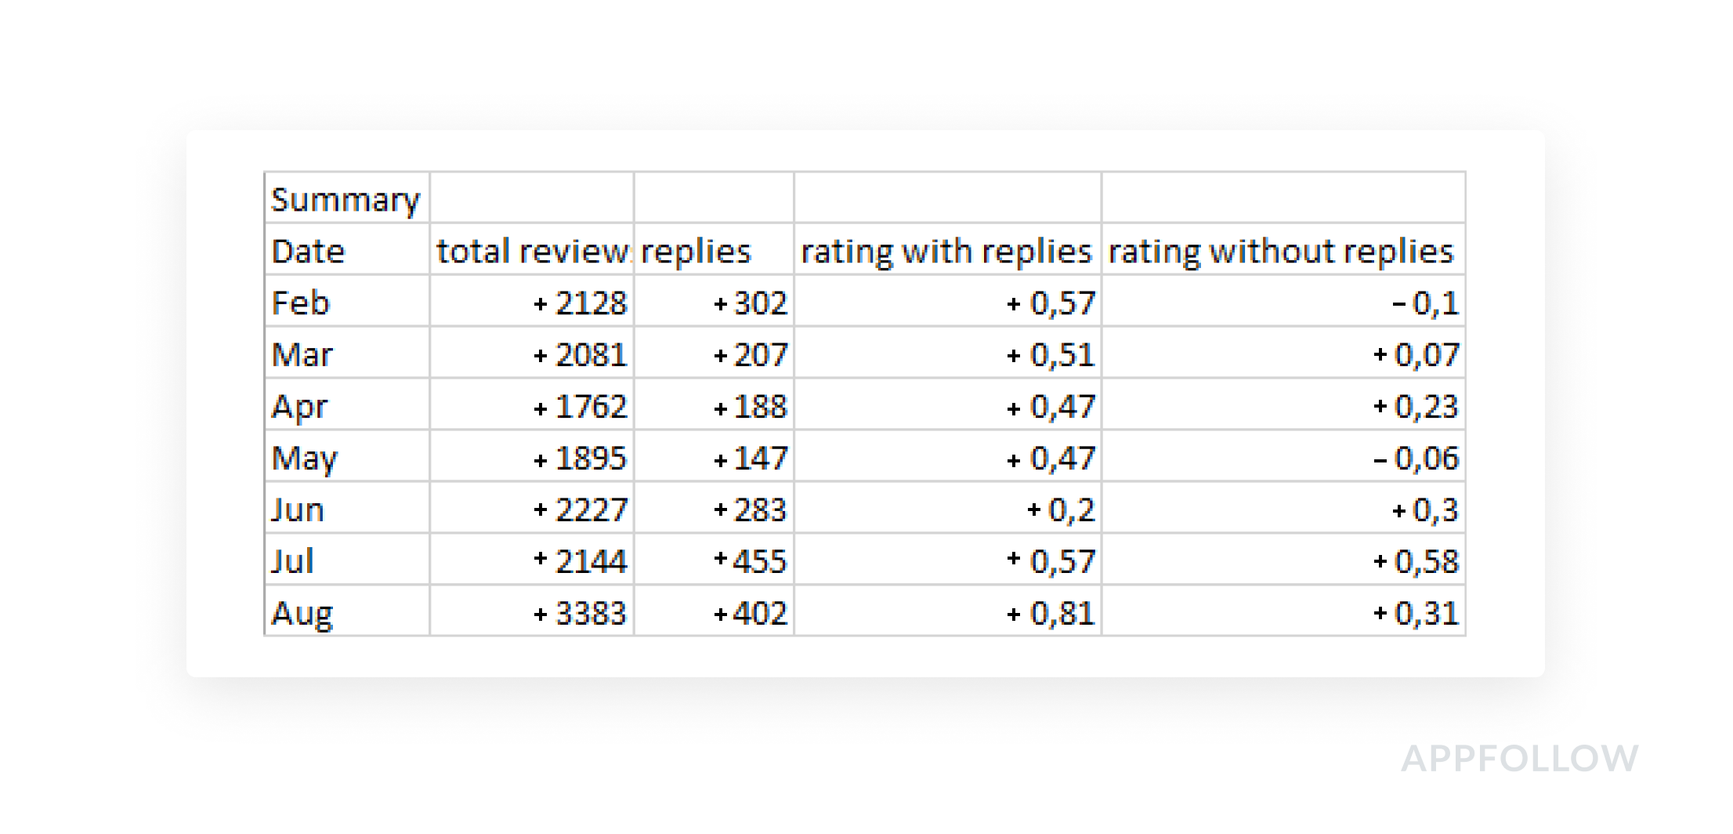
Task: Select the rating without replies header
Action: tap(1281, 252)
